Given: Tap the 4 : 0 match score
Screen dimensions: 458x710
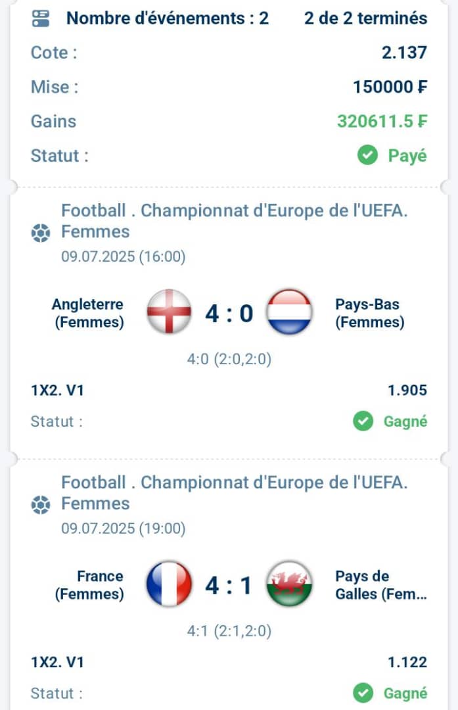Looking at the screenshot, I should tap(229, 314).
